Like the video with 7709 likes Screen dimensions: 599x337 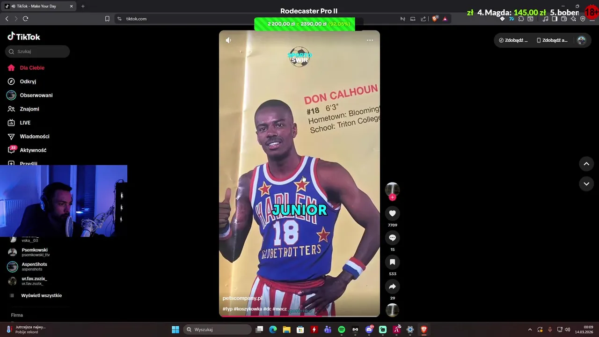pyautogui.click(x=392, y=213)
